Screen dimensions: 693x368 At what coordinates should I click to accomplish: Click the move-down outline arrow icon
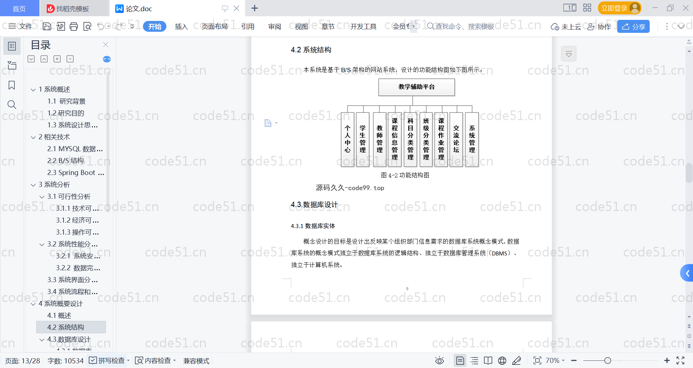point(31,59)
